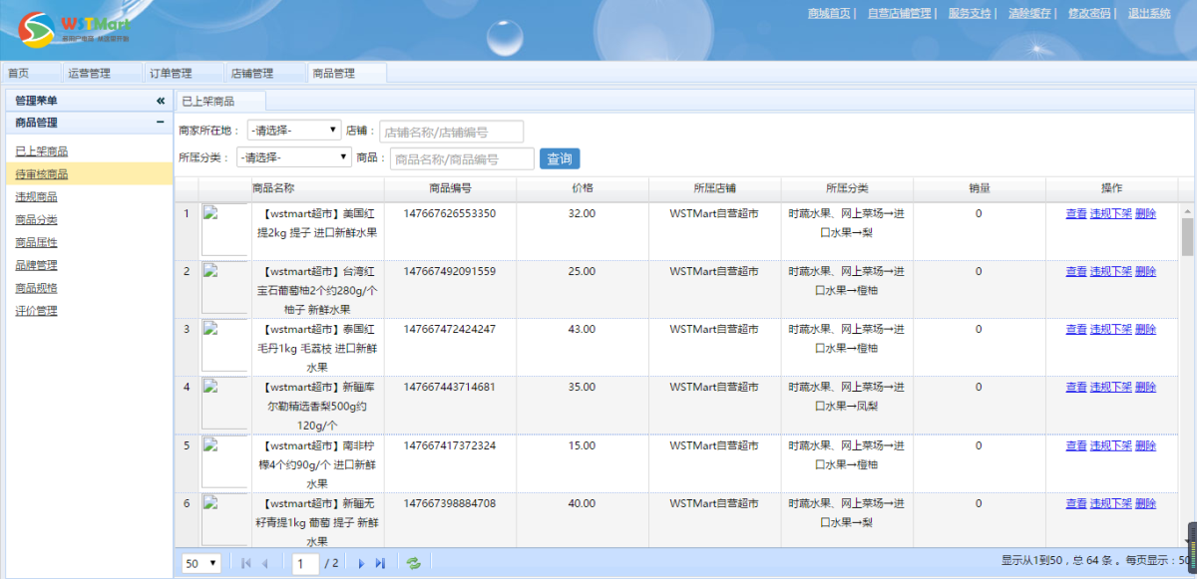Click price cell 43.00

(x=582, y=329)
